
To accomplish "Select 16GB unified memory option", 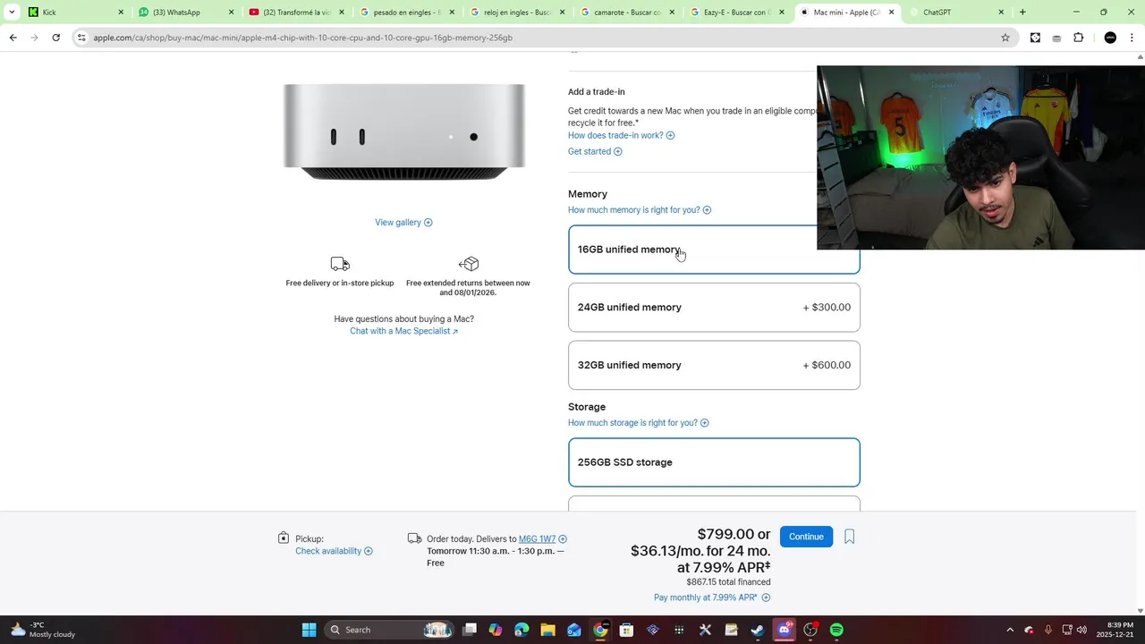I will (x=714, y=250).
